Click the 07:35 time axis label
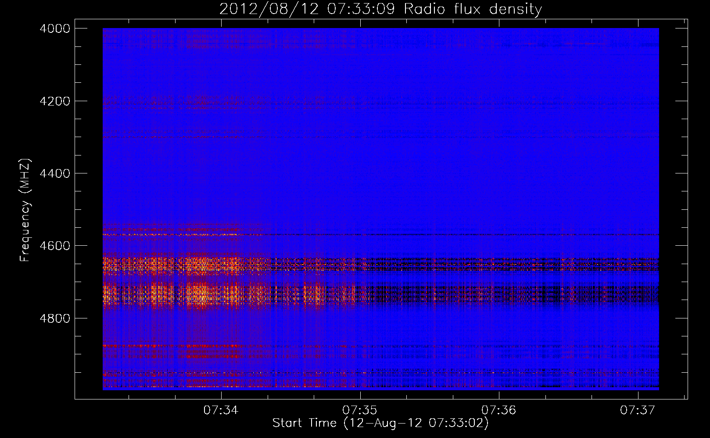The width and height of the screenshot is (710, 438). click(x=360, y=410)
